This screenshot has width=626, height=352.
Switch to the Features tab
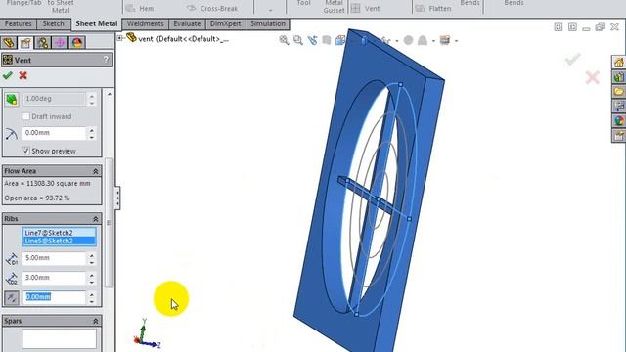coord(18,23)
